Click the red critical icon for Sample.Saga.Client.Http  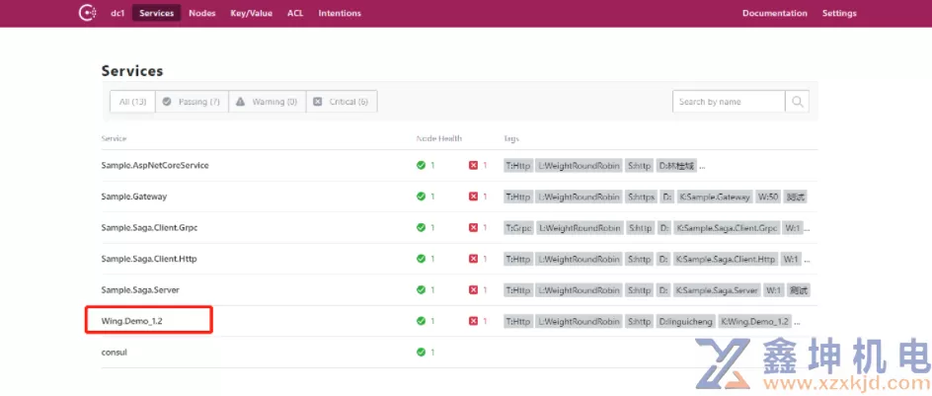[473, 259]
